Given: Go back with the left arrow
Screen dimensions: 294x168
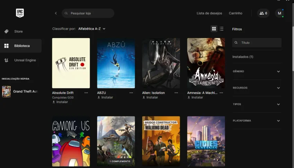Looking at the screenshot, I should point(56,13).
